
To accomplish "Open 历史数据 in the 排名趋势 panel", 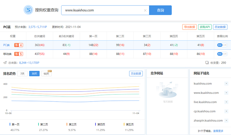I will click(136, 74).
